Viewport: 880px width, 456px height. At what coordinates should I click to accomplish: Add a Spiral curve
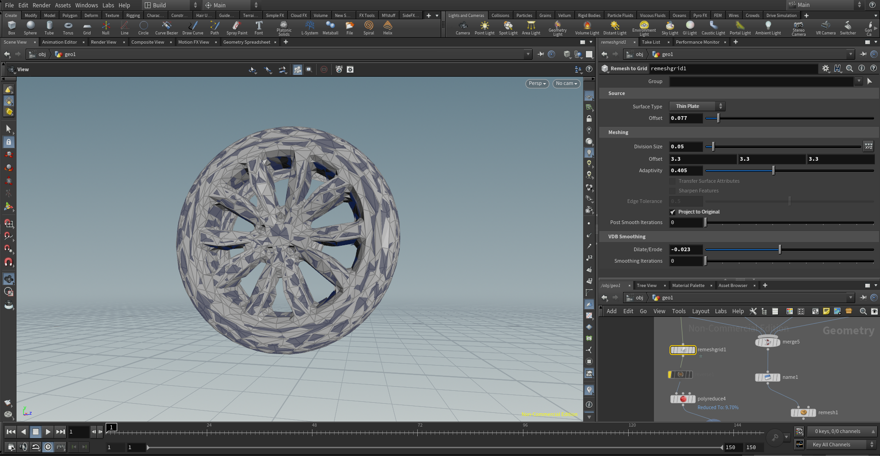click(x=369, y=28)
